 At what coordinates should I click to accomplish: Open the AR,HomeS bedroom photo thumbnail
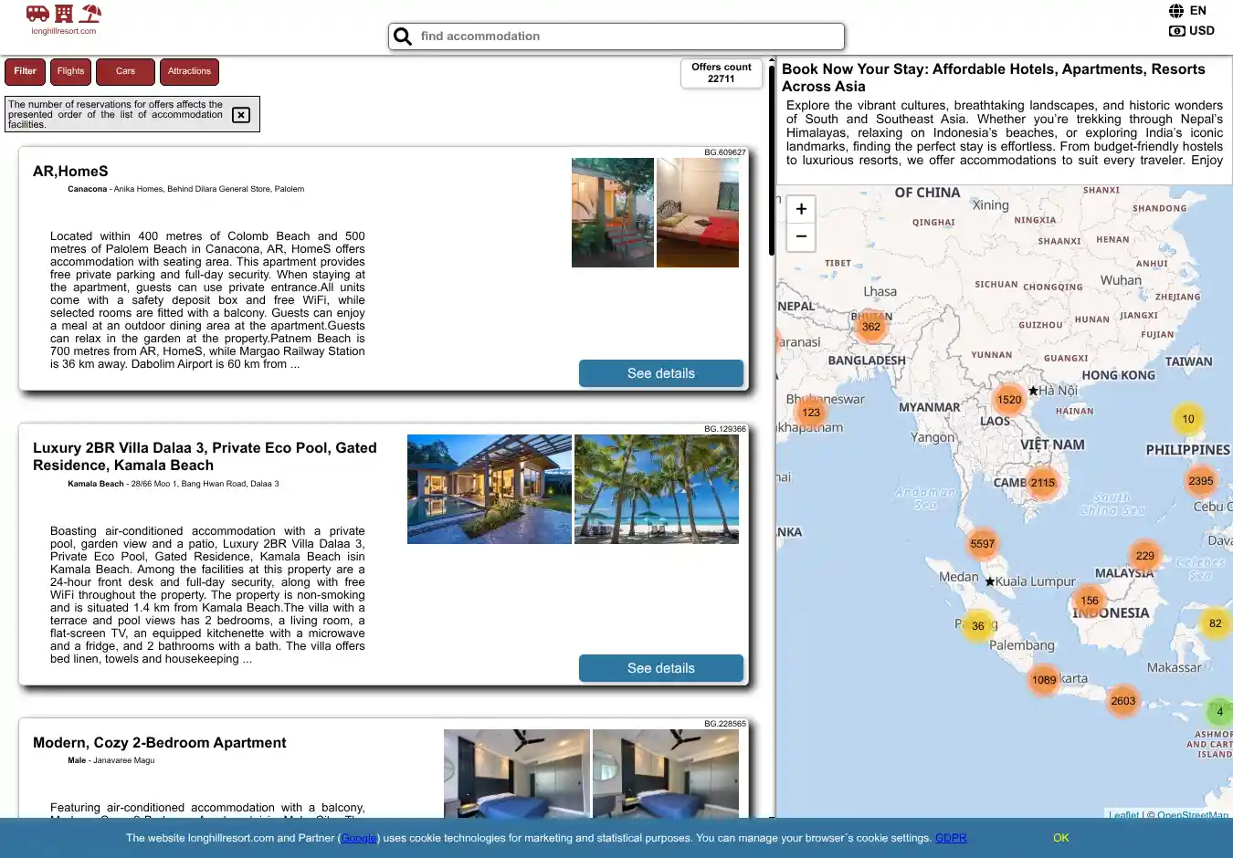click(x=698, y=213)
